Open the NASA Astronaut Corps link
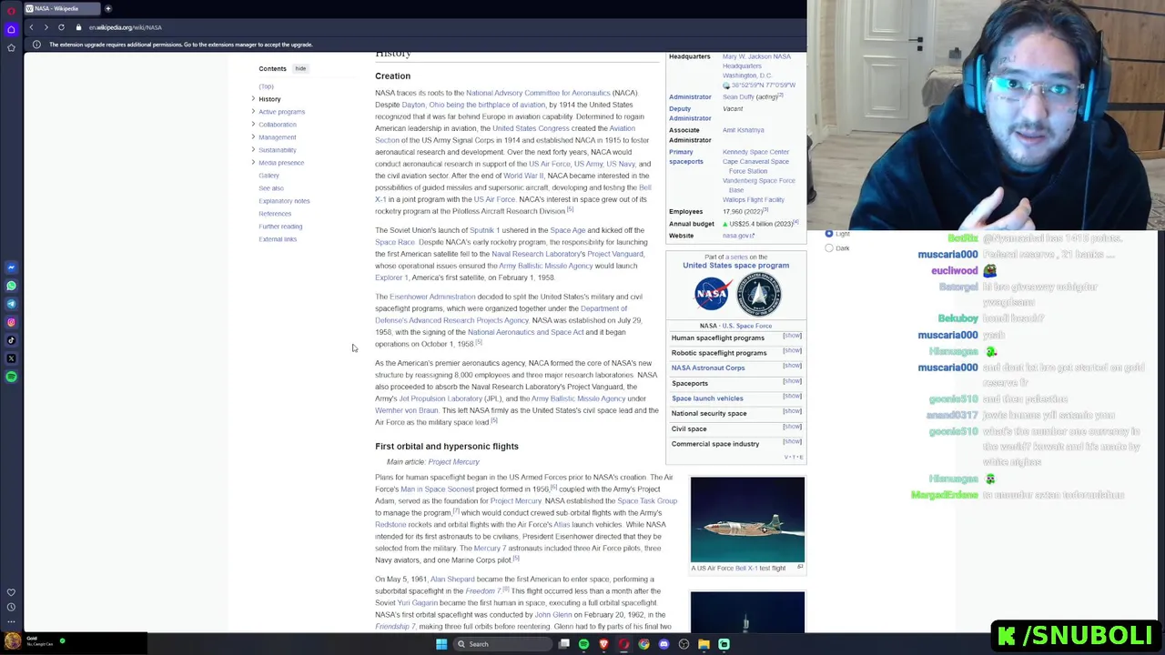This screenshot has width=1165, height=655. (x=708, y=368)
